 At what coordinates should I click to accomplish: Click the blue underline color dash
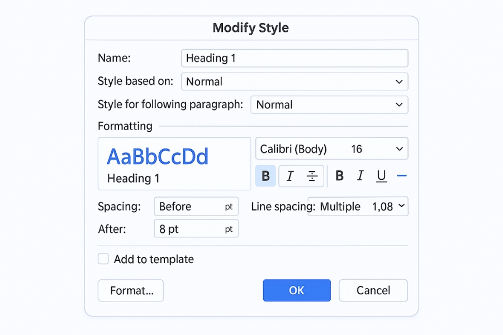pyautogui.click(x=402, y=175)
